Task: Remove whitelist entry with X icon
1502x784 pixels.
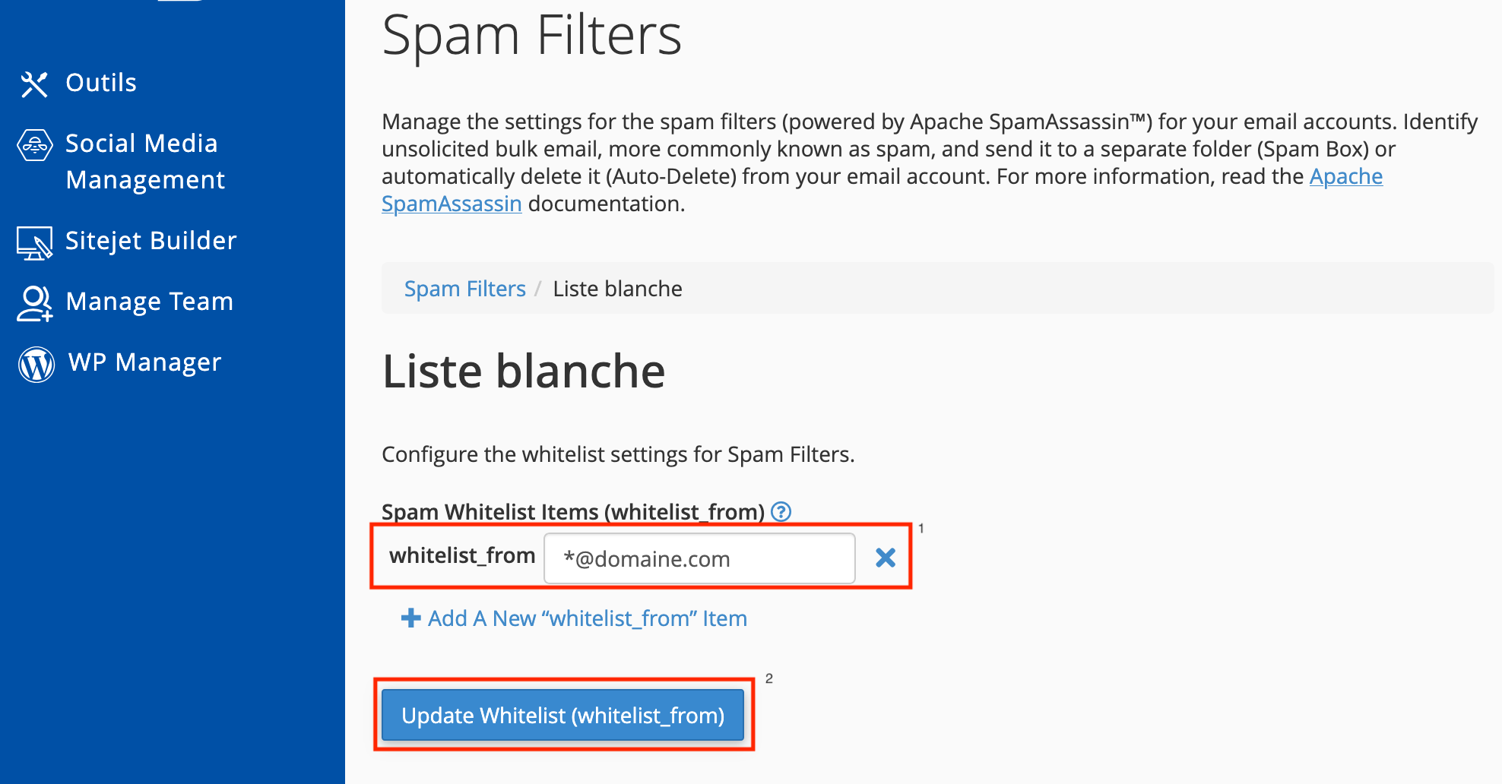Action: coord(886,558)
